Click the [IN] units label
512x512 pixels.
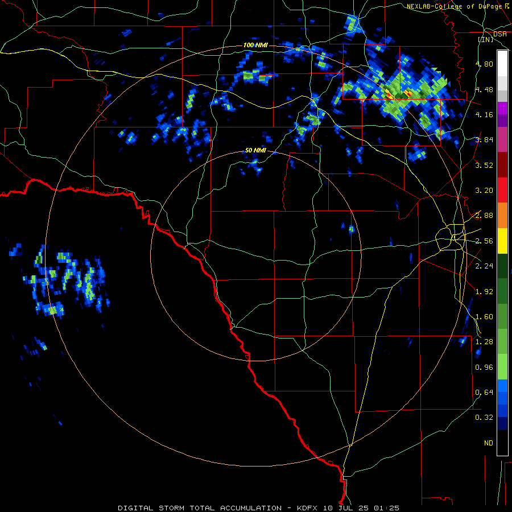click(486, 39)
